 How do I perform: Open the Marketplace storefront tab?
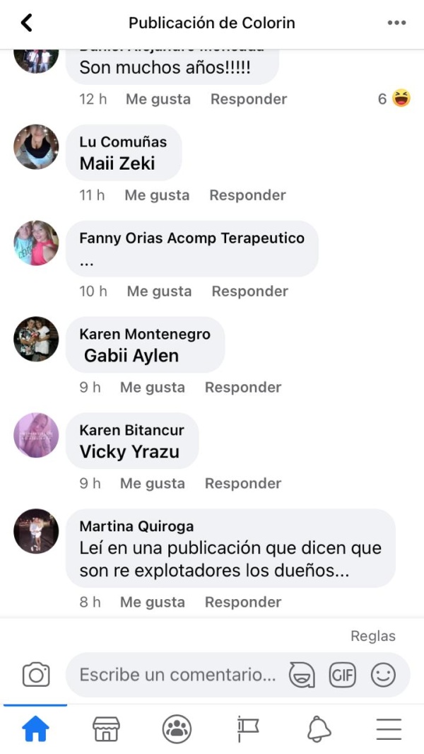pyautogui.click(x=106, y=729)
